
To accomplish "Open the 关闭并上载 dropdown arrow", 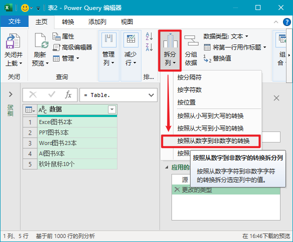I will (20, 63).
